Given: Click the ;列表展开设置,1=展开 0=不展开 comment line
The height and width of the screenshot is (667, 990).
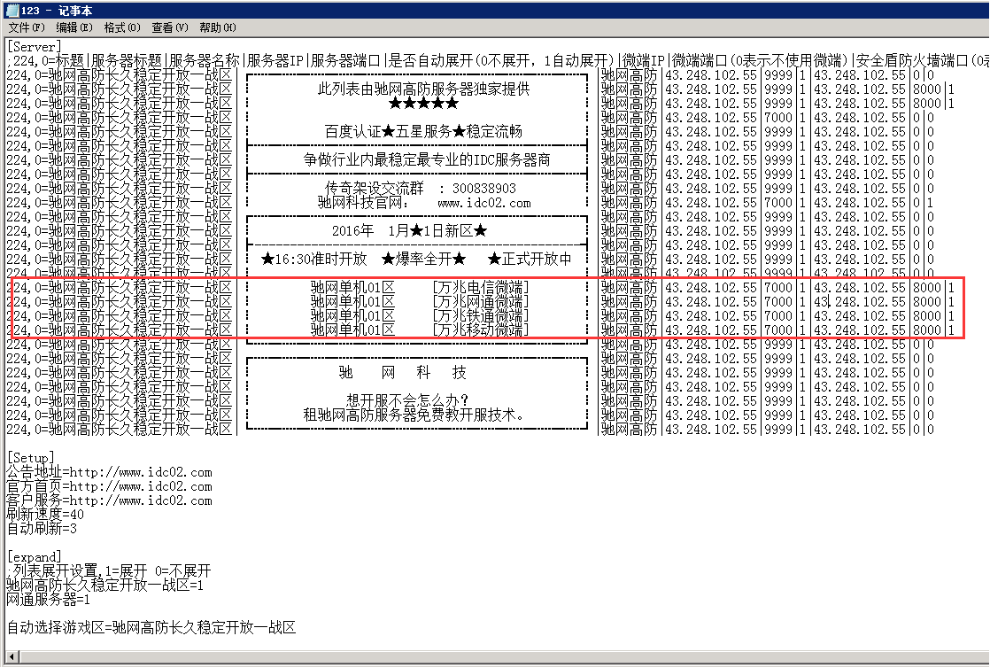Looking at the screenshot, I should (x=109, y=571).
